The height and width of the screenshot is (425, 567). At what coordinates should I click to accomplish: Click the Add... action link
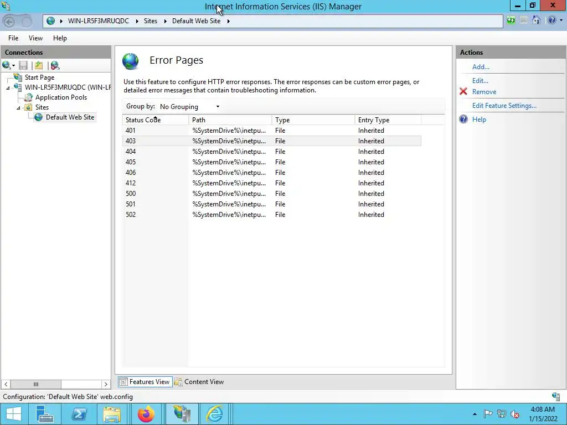click(481, 67)
